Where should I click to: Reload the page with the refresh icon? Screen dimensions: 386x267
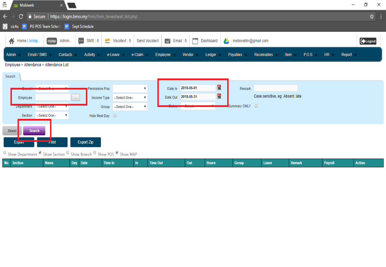[21, 16]
